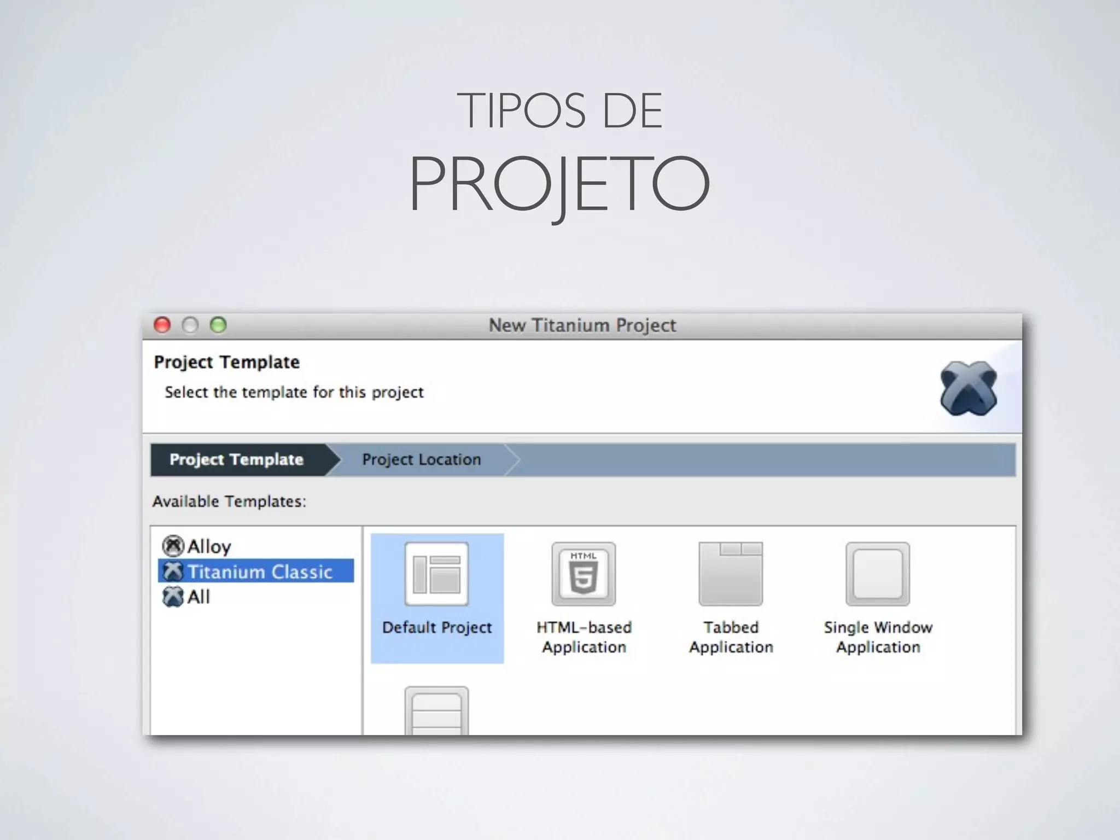Click the Default Project label
The image size is (1120, 840).
(x=437, y=627)
